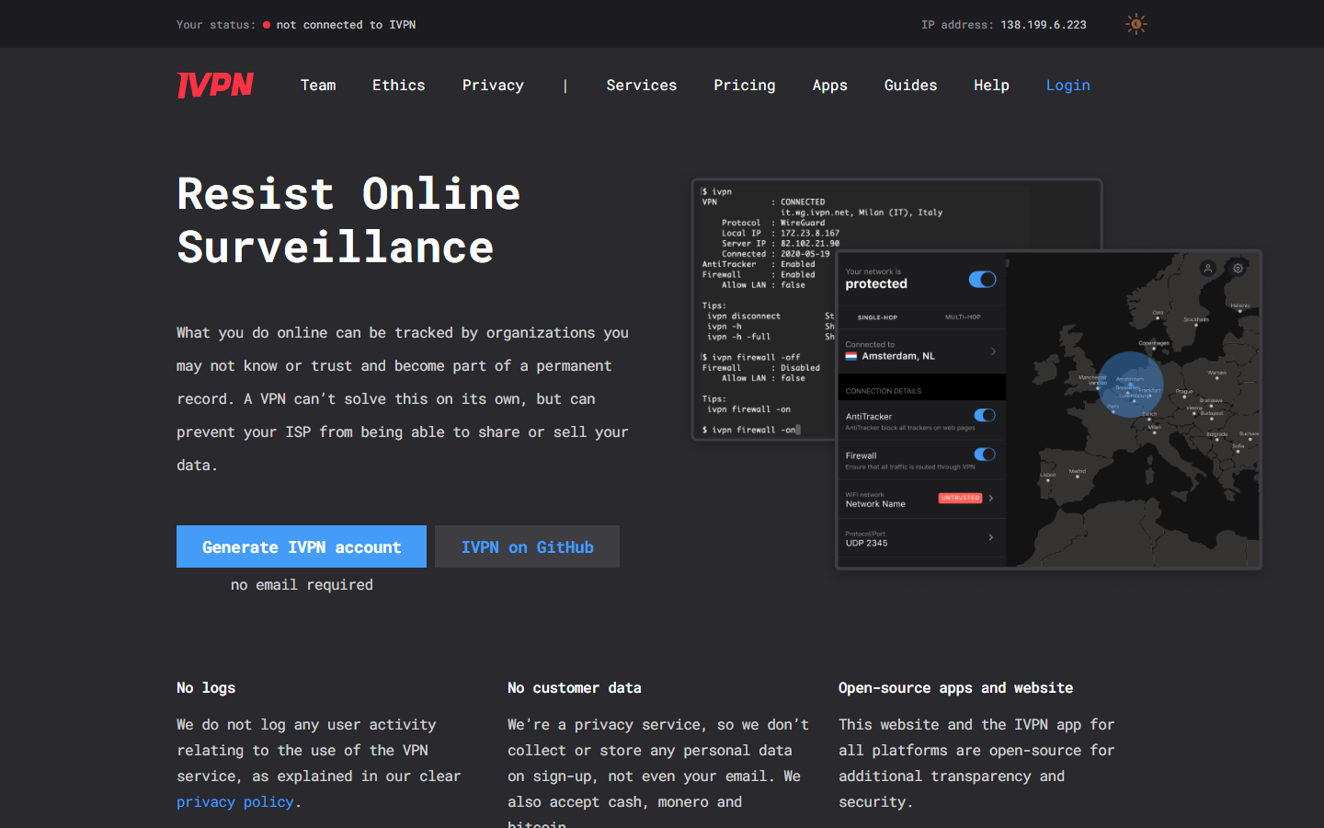
Task: Click the Warsaw marker on the map
Action: pyautogui.click(x=1216, y=375)
